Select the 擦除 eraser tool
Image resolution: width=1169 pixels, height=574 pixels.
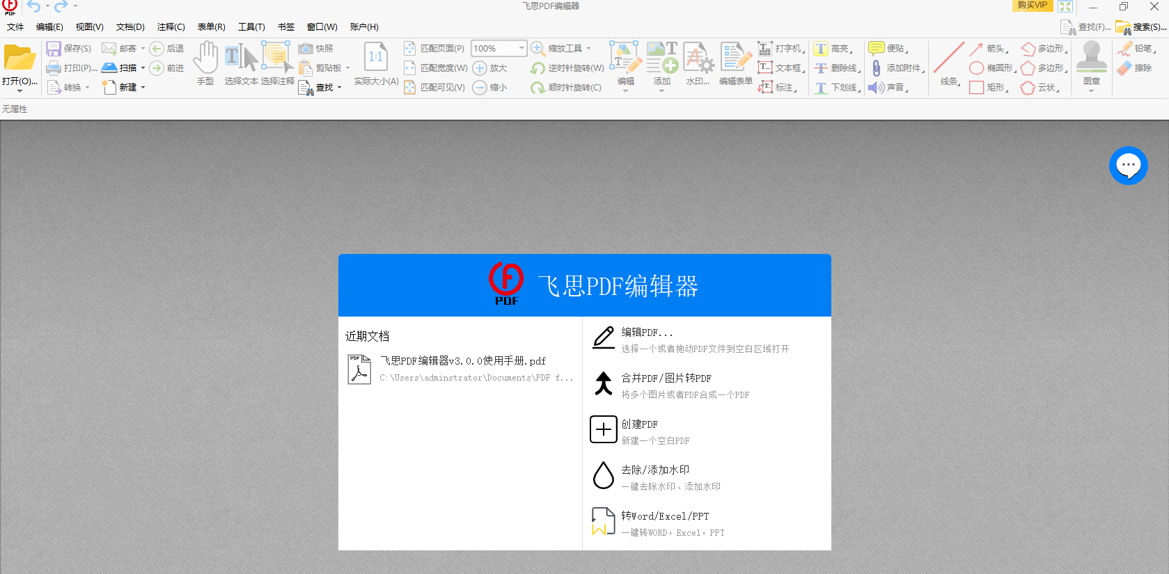[1134, 68]
